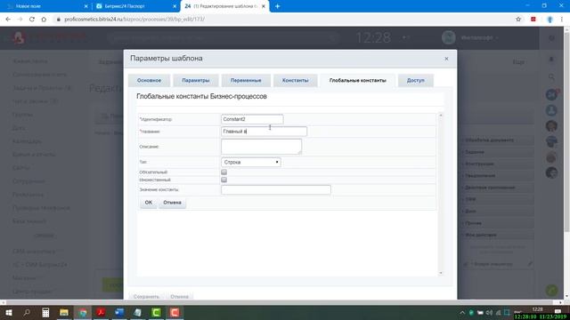Click the help icon in Bitrix24 header

tap(551, 37)
